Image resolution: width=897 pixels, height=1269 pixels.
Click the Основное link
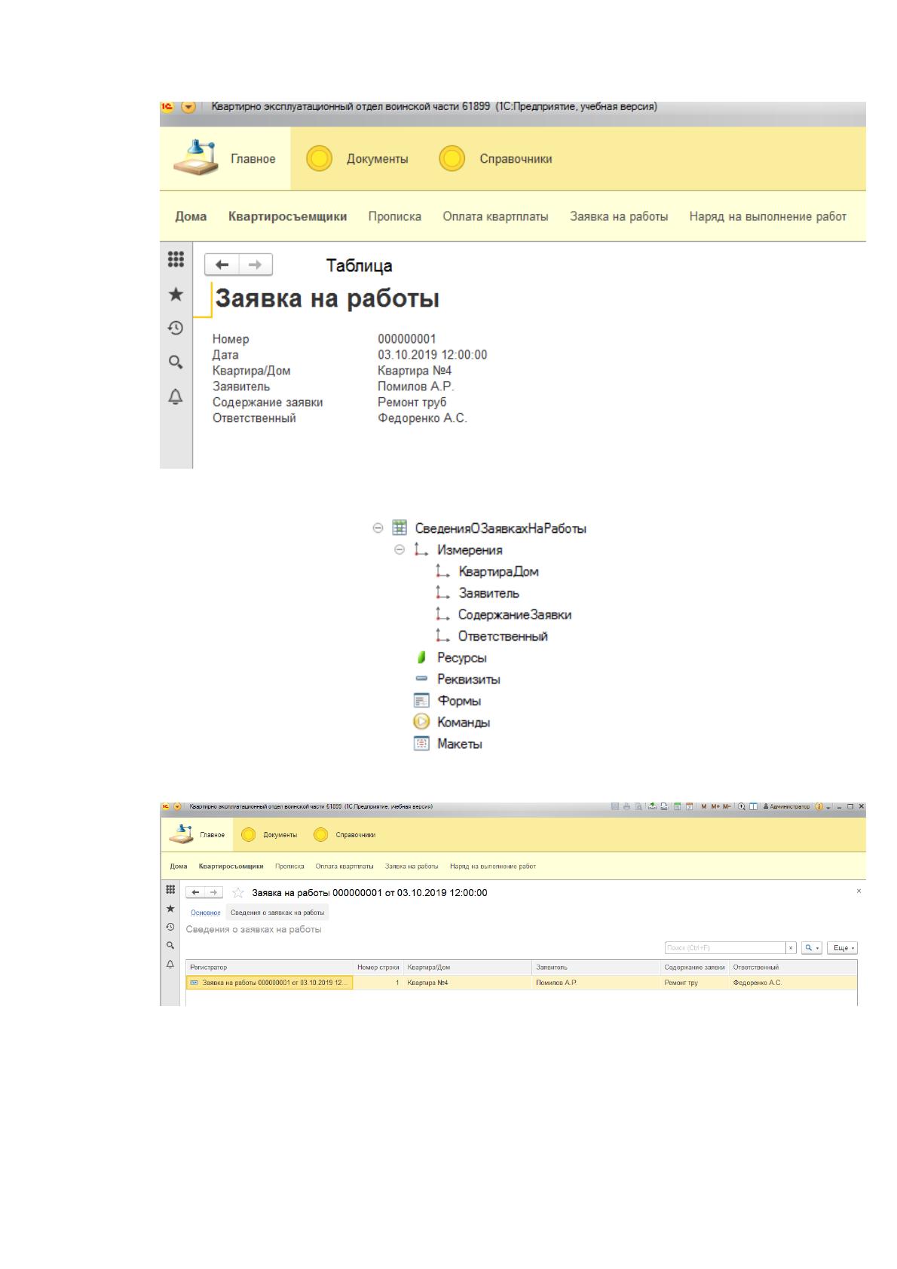206,913
